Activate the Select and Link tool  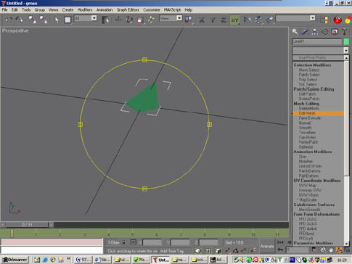tap(33, 20)
